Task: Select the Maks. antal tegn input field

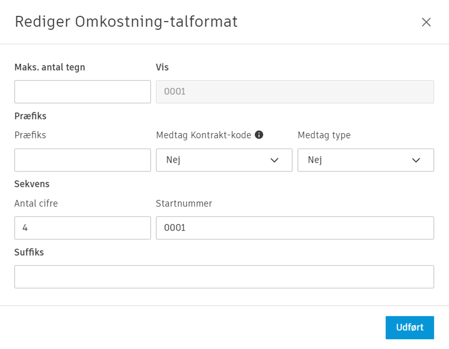Action: pyautogui.click(x=82, y=91)
